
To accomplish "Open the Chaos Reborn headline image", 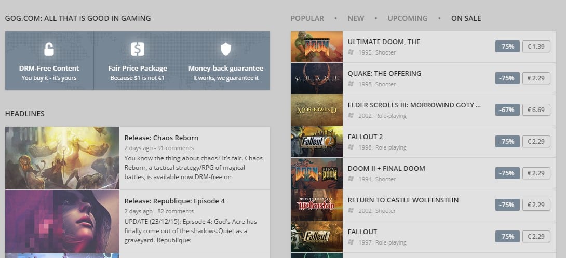I will coord(62,158).
